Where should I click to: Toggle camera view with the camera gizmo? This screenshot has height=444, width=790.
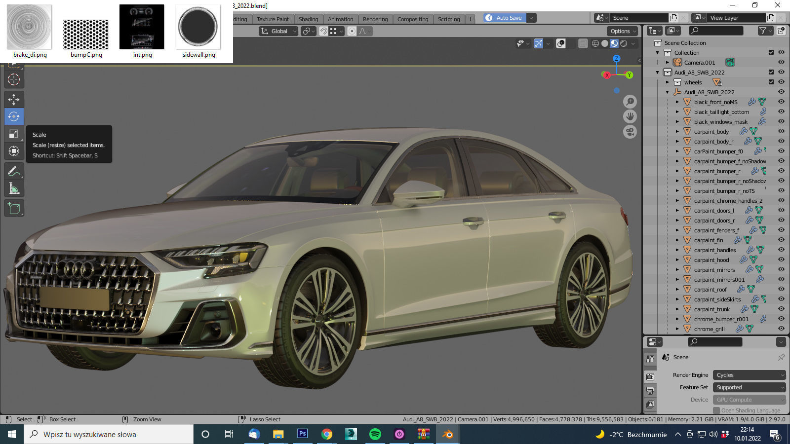click(630, 132)
